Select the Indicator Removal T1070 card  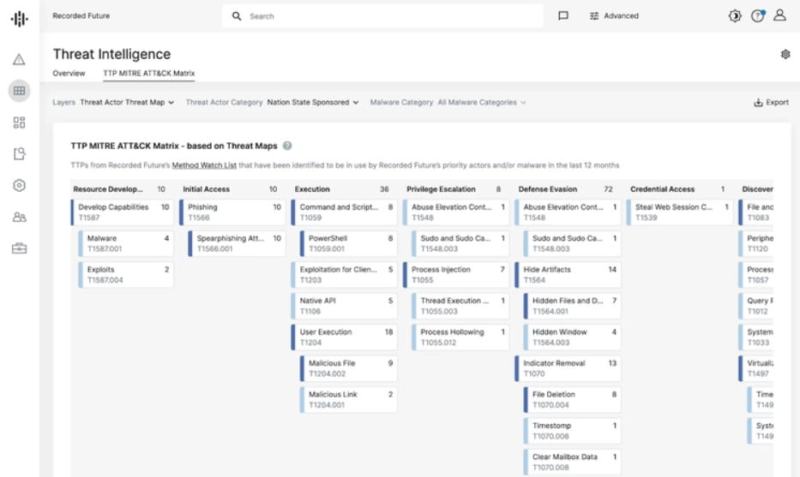568,368
